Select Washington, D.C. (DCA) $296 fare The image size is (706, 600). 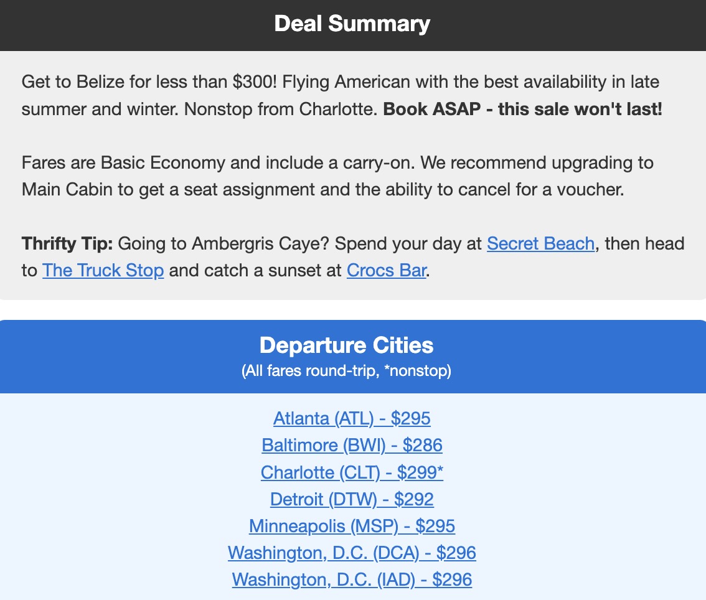tap(352, 553)
